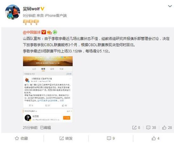This screenshot has height=143, width=174.
Task: Click the 已编辑 edited label
Action: coord(45,128)
